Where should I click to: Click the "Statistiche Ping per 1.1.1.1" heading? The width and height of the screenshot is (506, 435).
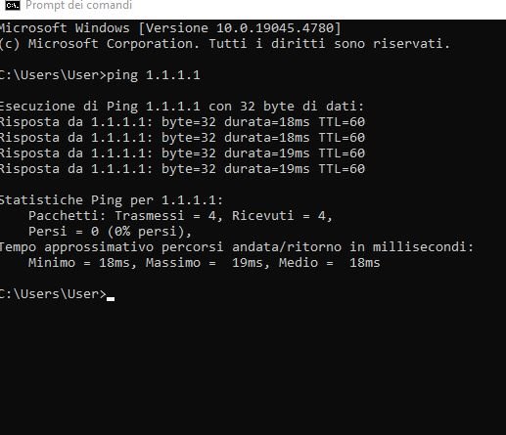pyautogui.click(x=112, y=200)
